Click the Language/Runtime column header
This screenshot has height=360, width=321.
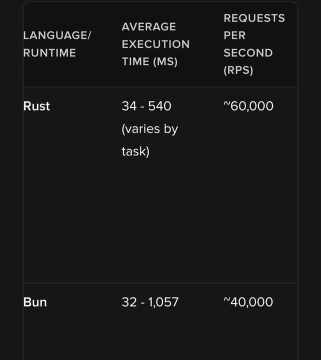click(x=57, y=44)
